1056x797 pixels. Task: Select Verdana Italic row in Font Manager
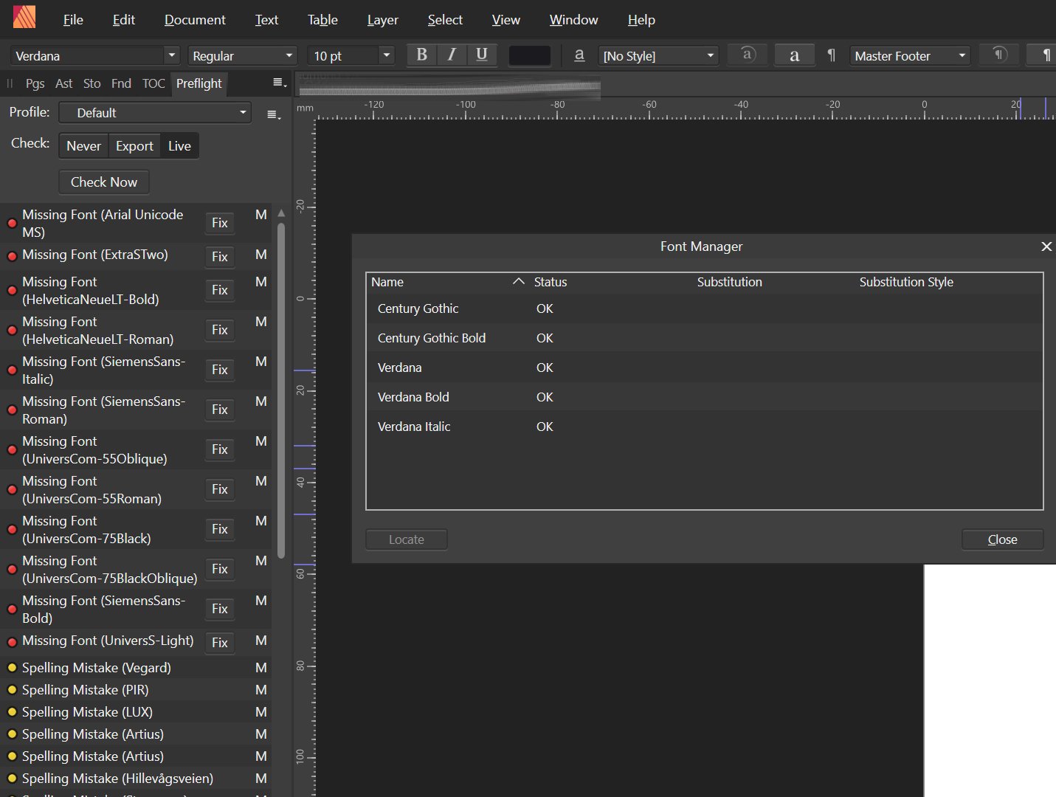(704, 427)
